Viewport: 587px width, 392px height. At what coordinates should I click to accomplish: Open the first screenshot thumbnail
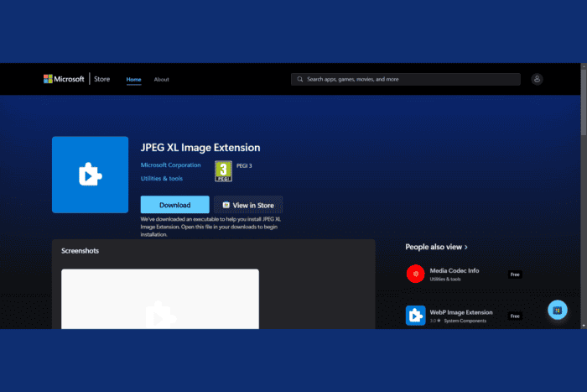click(159, 298)
